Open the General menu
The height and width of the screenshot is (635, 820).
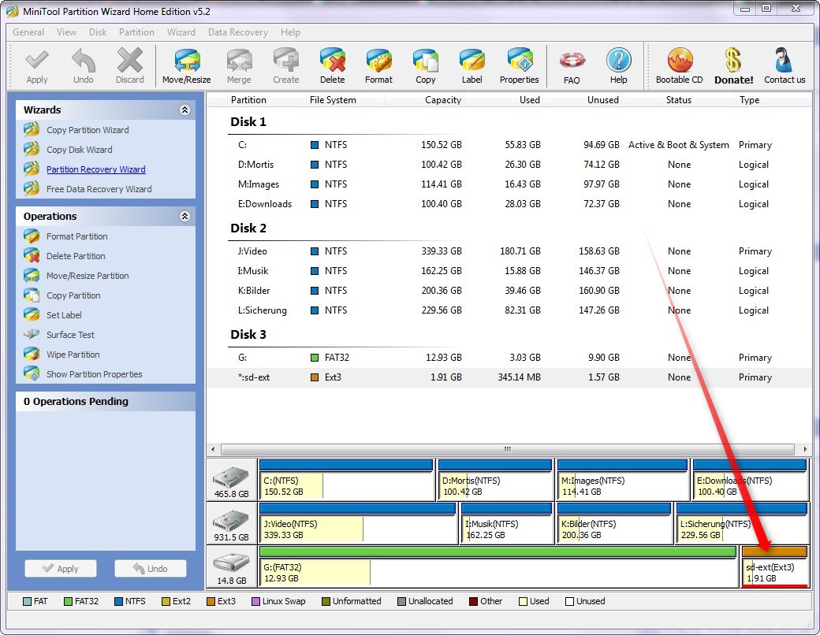click(28, 32)
